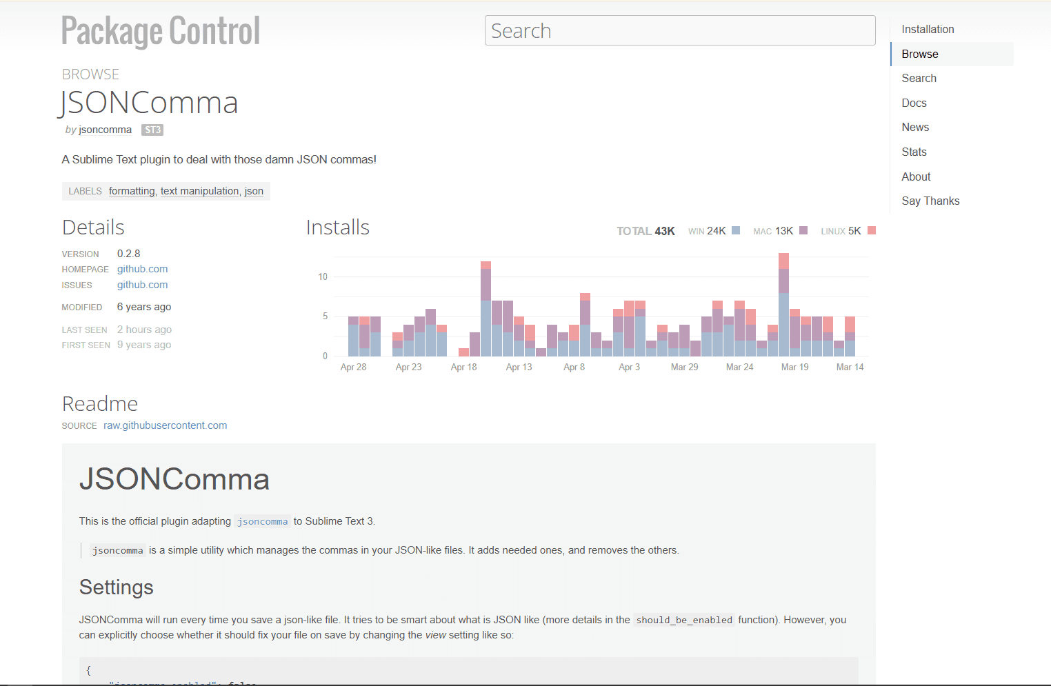Viewport: 1051px width, 686px height.
Task: Click the WIN legend color square
Action: click(x=735, y=230)
